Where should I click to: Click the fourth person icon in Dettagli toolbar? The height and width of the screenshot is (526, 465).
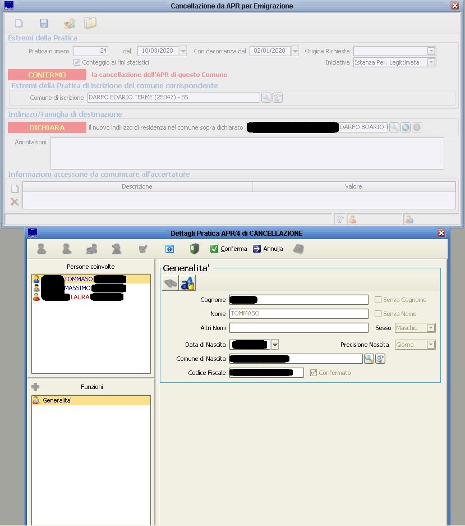point(116,249)
